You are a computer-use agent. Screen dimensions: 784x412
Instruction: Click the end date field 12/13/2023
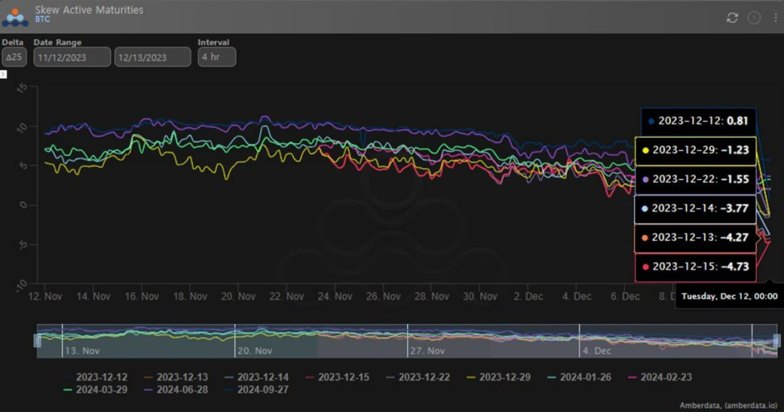coord(152,57)
